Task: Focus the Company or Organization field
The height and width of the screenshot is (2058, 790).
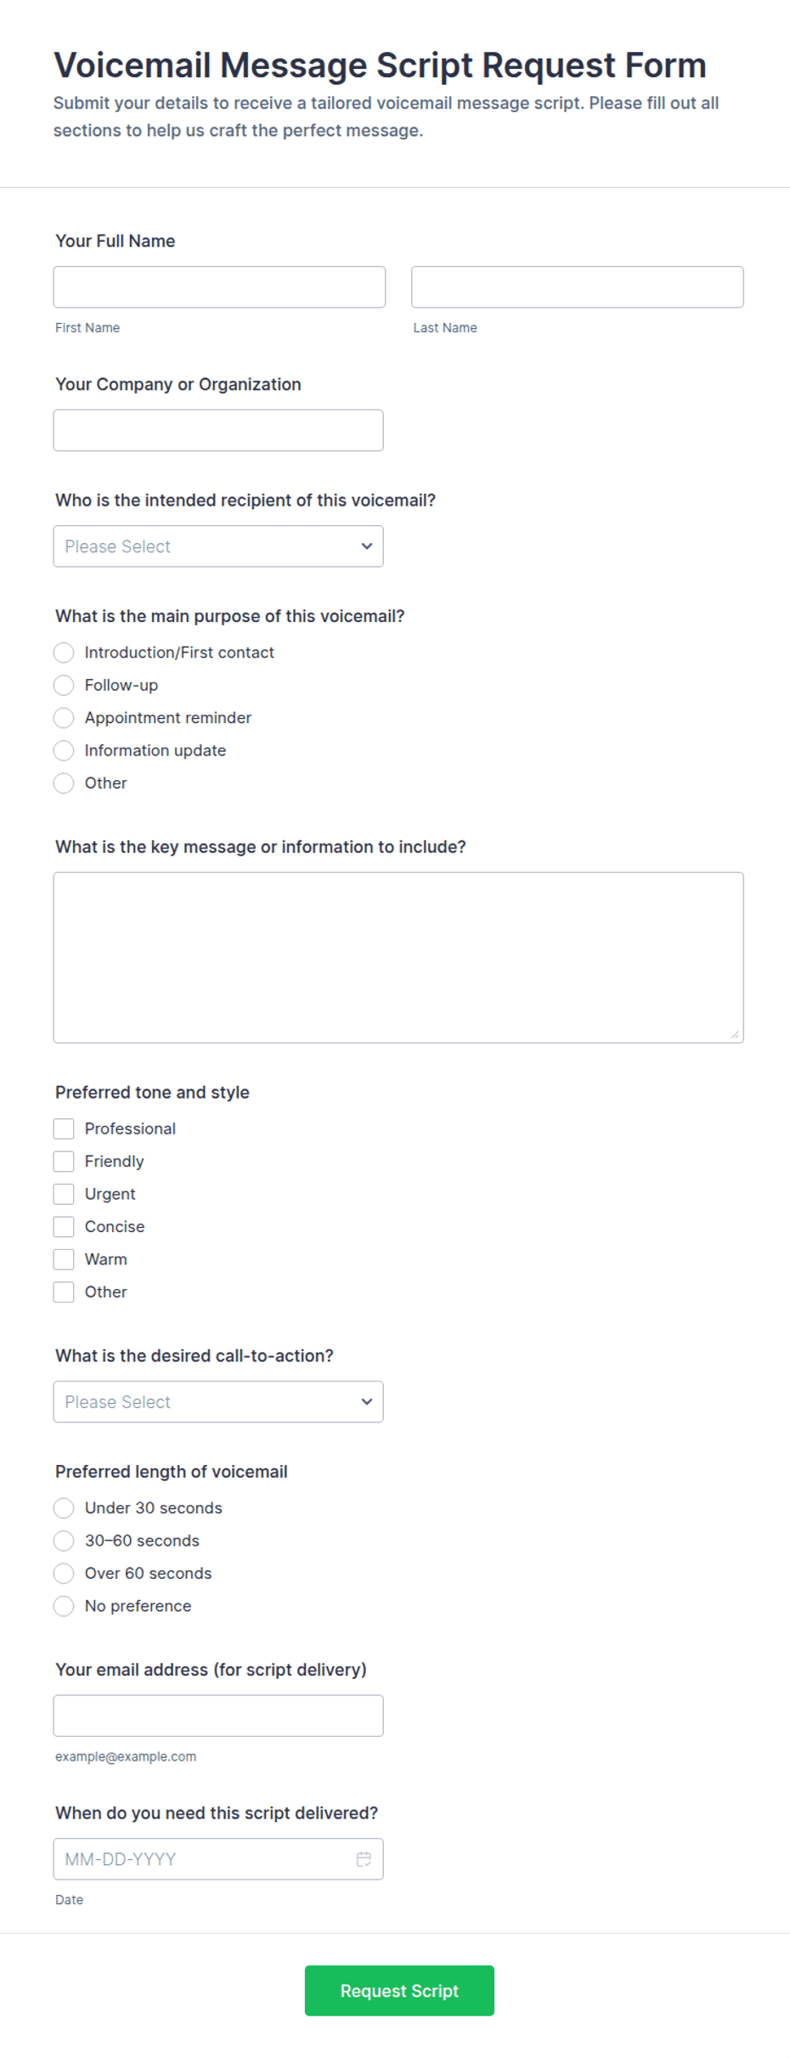Action: click(x=218, y=430)
